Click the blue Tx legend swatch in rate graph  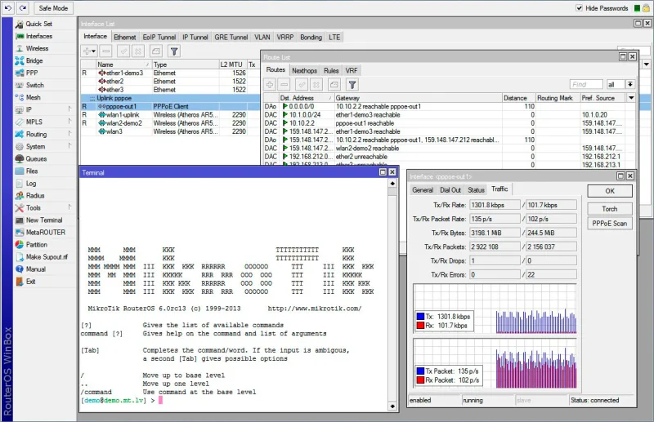coord(420,317)
